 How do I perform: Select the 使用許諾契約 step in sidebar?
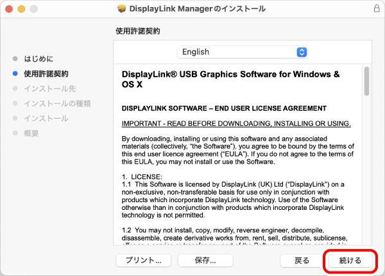coord(46,74)
